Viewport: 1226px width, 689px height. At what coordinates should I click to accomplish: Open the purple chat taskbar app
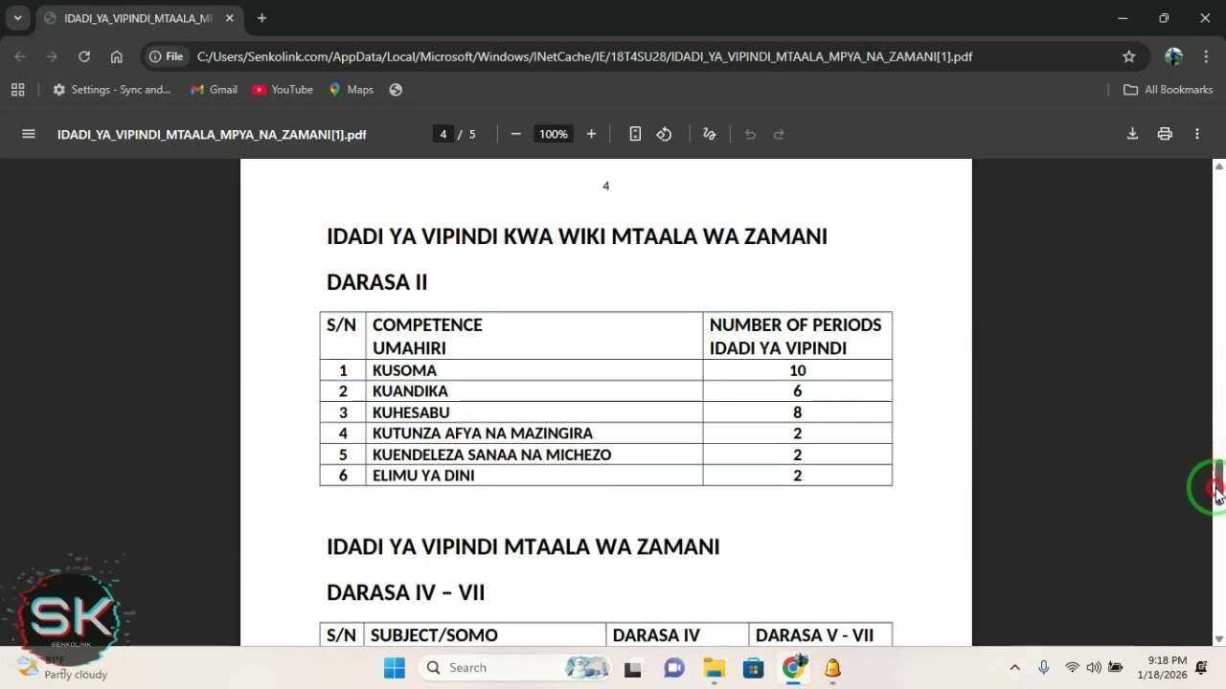click(673, 667)
